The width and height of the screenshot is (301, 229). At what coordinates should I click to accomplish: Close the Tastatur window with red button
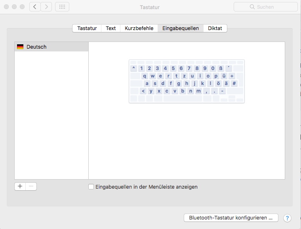click(6, 7)
